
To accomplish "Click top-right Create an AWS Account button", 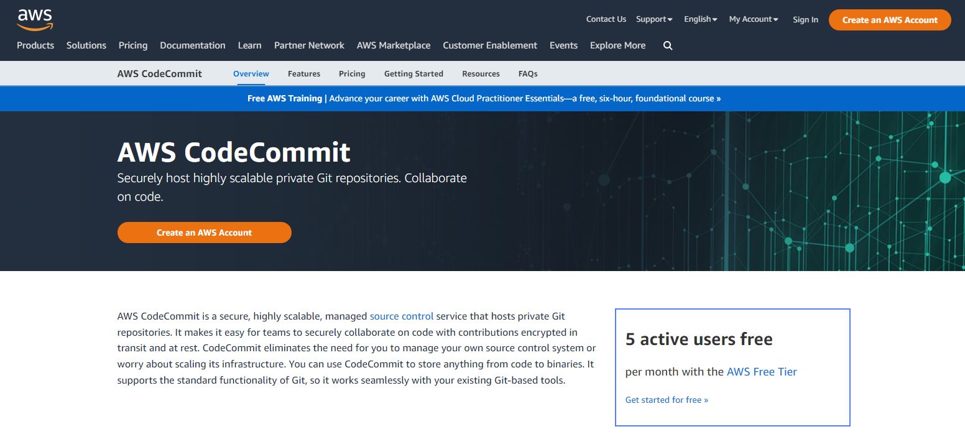I will point(890,20).
